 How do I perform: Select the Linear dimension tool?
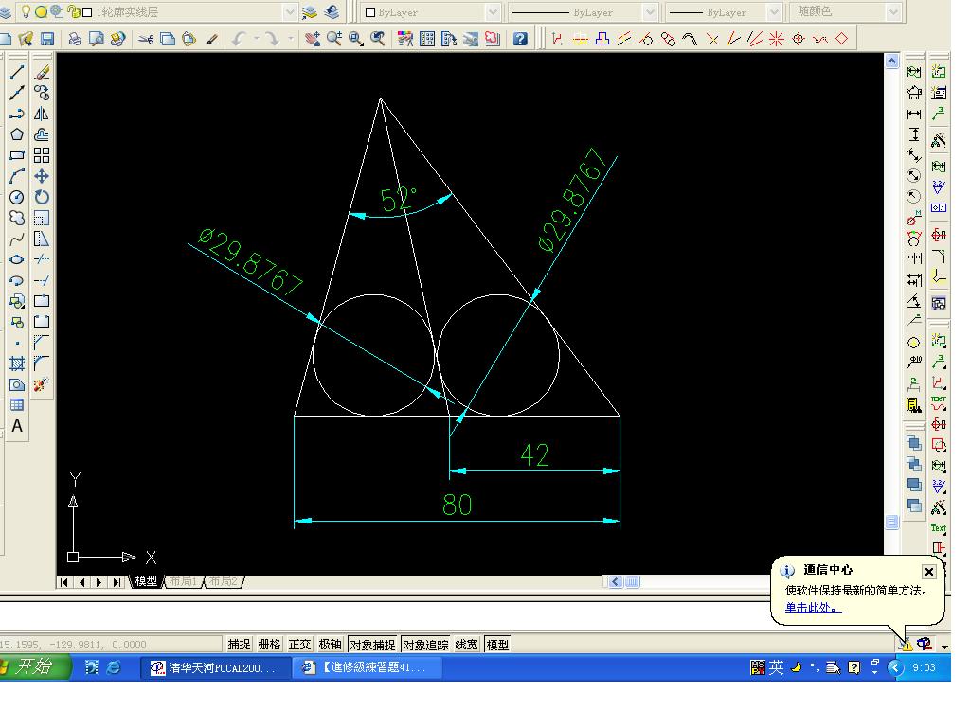(x=914, y=115)
